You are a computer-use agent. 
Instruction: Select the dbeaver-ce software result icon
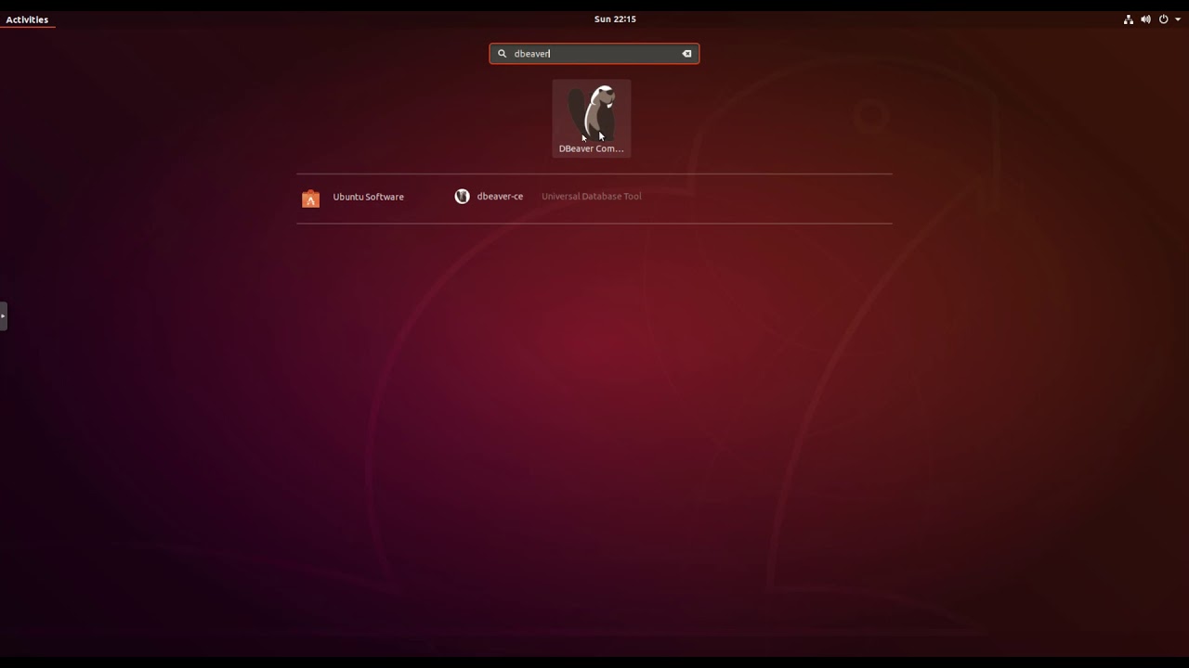coord(462,197)
